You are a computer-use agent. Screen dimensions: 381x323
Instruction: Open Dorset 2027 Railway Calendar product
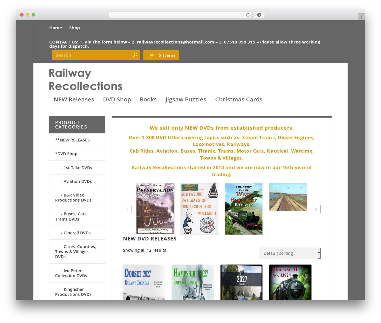coord(144,282)
